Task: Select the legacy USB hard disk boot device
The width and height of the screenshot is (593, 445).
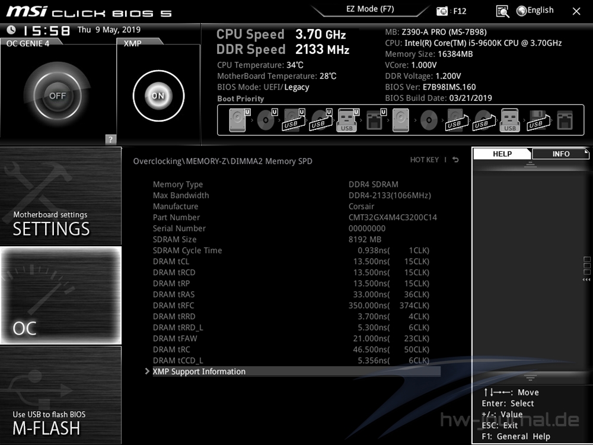Action: tap(456, 120)
